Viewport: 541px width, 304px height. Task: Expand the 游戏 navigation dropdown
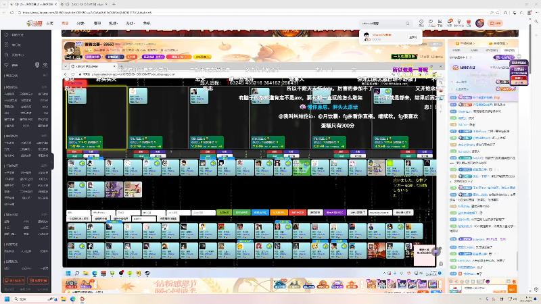point(130,23)
